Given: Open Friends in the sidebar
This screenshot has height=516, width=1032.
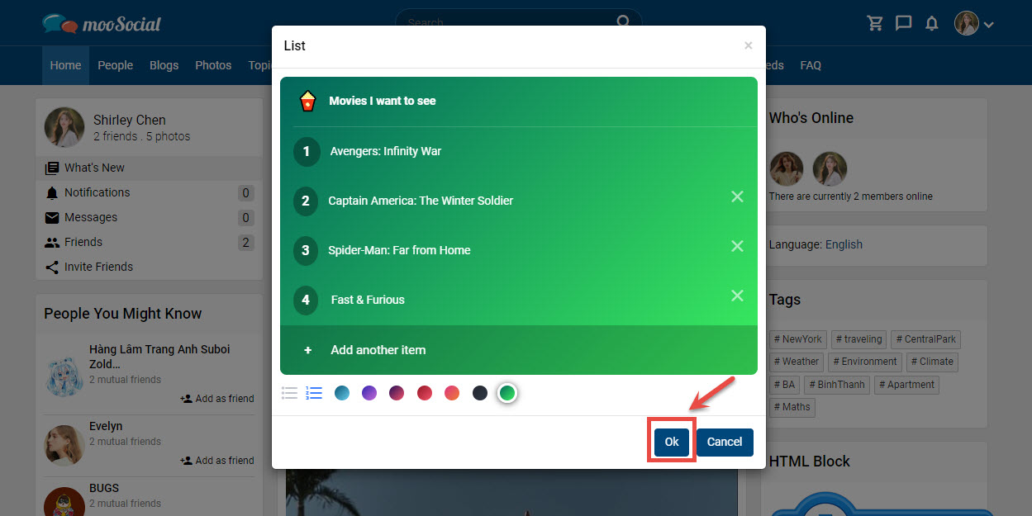Looking at the screenshot, I should tap(149, 242).
